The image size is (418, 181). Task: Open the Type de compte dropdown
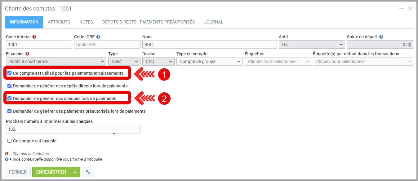209,61
